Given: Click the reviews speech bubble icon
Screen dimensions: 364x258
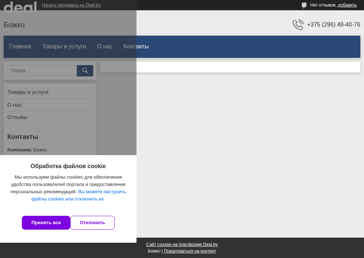Looking at the screenshot, I should (x=304, y=5).
